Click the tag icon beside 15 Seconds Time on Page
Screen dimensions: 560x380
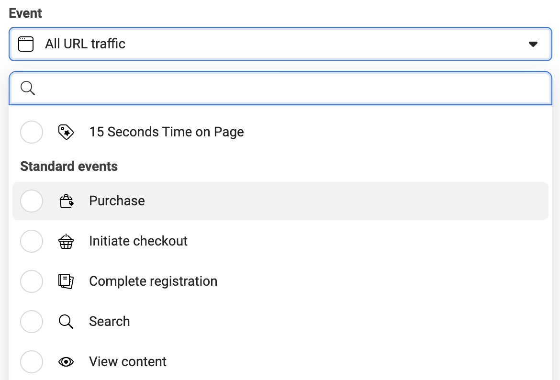[66, 132]
